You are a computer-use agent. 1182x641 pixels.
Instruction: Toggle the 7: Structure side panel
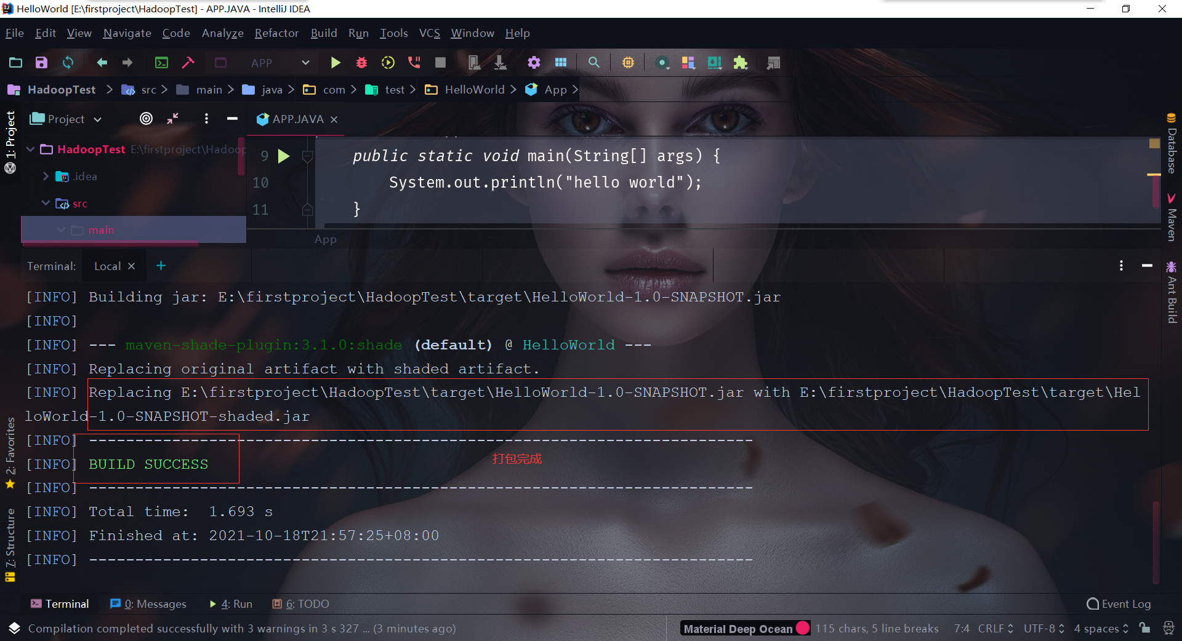click(10, 545)
